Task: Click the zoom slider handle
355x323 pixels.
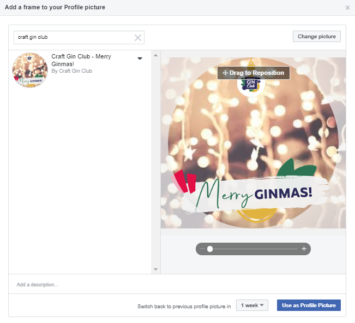Action: click(x=210, y=249)
